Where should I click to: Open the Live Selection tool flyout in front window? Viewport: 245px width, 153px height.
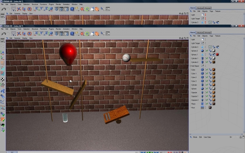[x=13, y=34]
